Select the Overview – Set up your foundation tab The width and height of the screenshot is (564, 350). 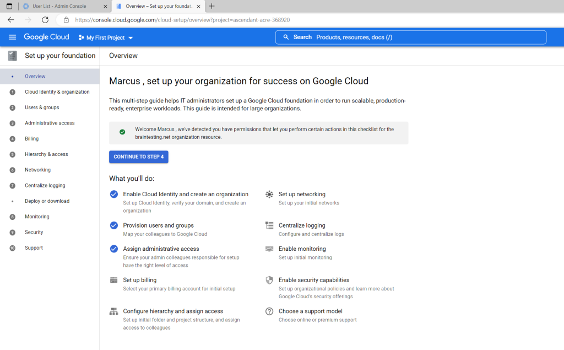pyautogui.click(x=158, y=6)
